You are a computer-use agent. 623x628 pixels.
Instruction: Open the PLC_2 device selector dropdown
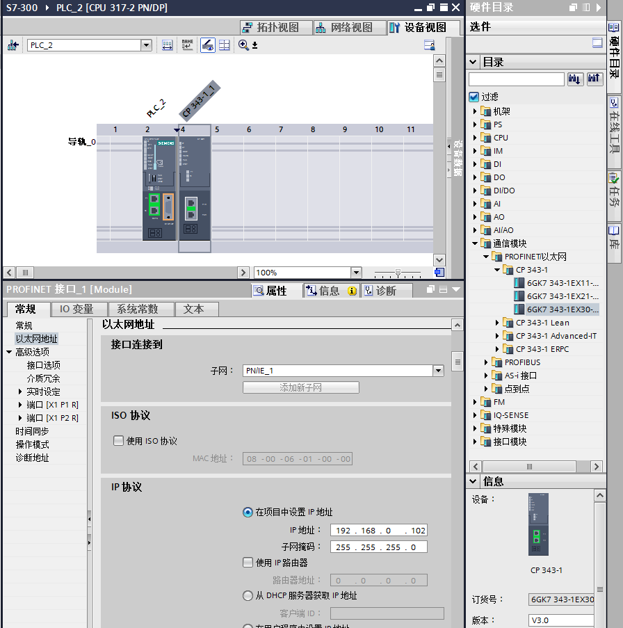coord(146,45)
